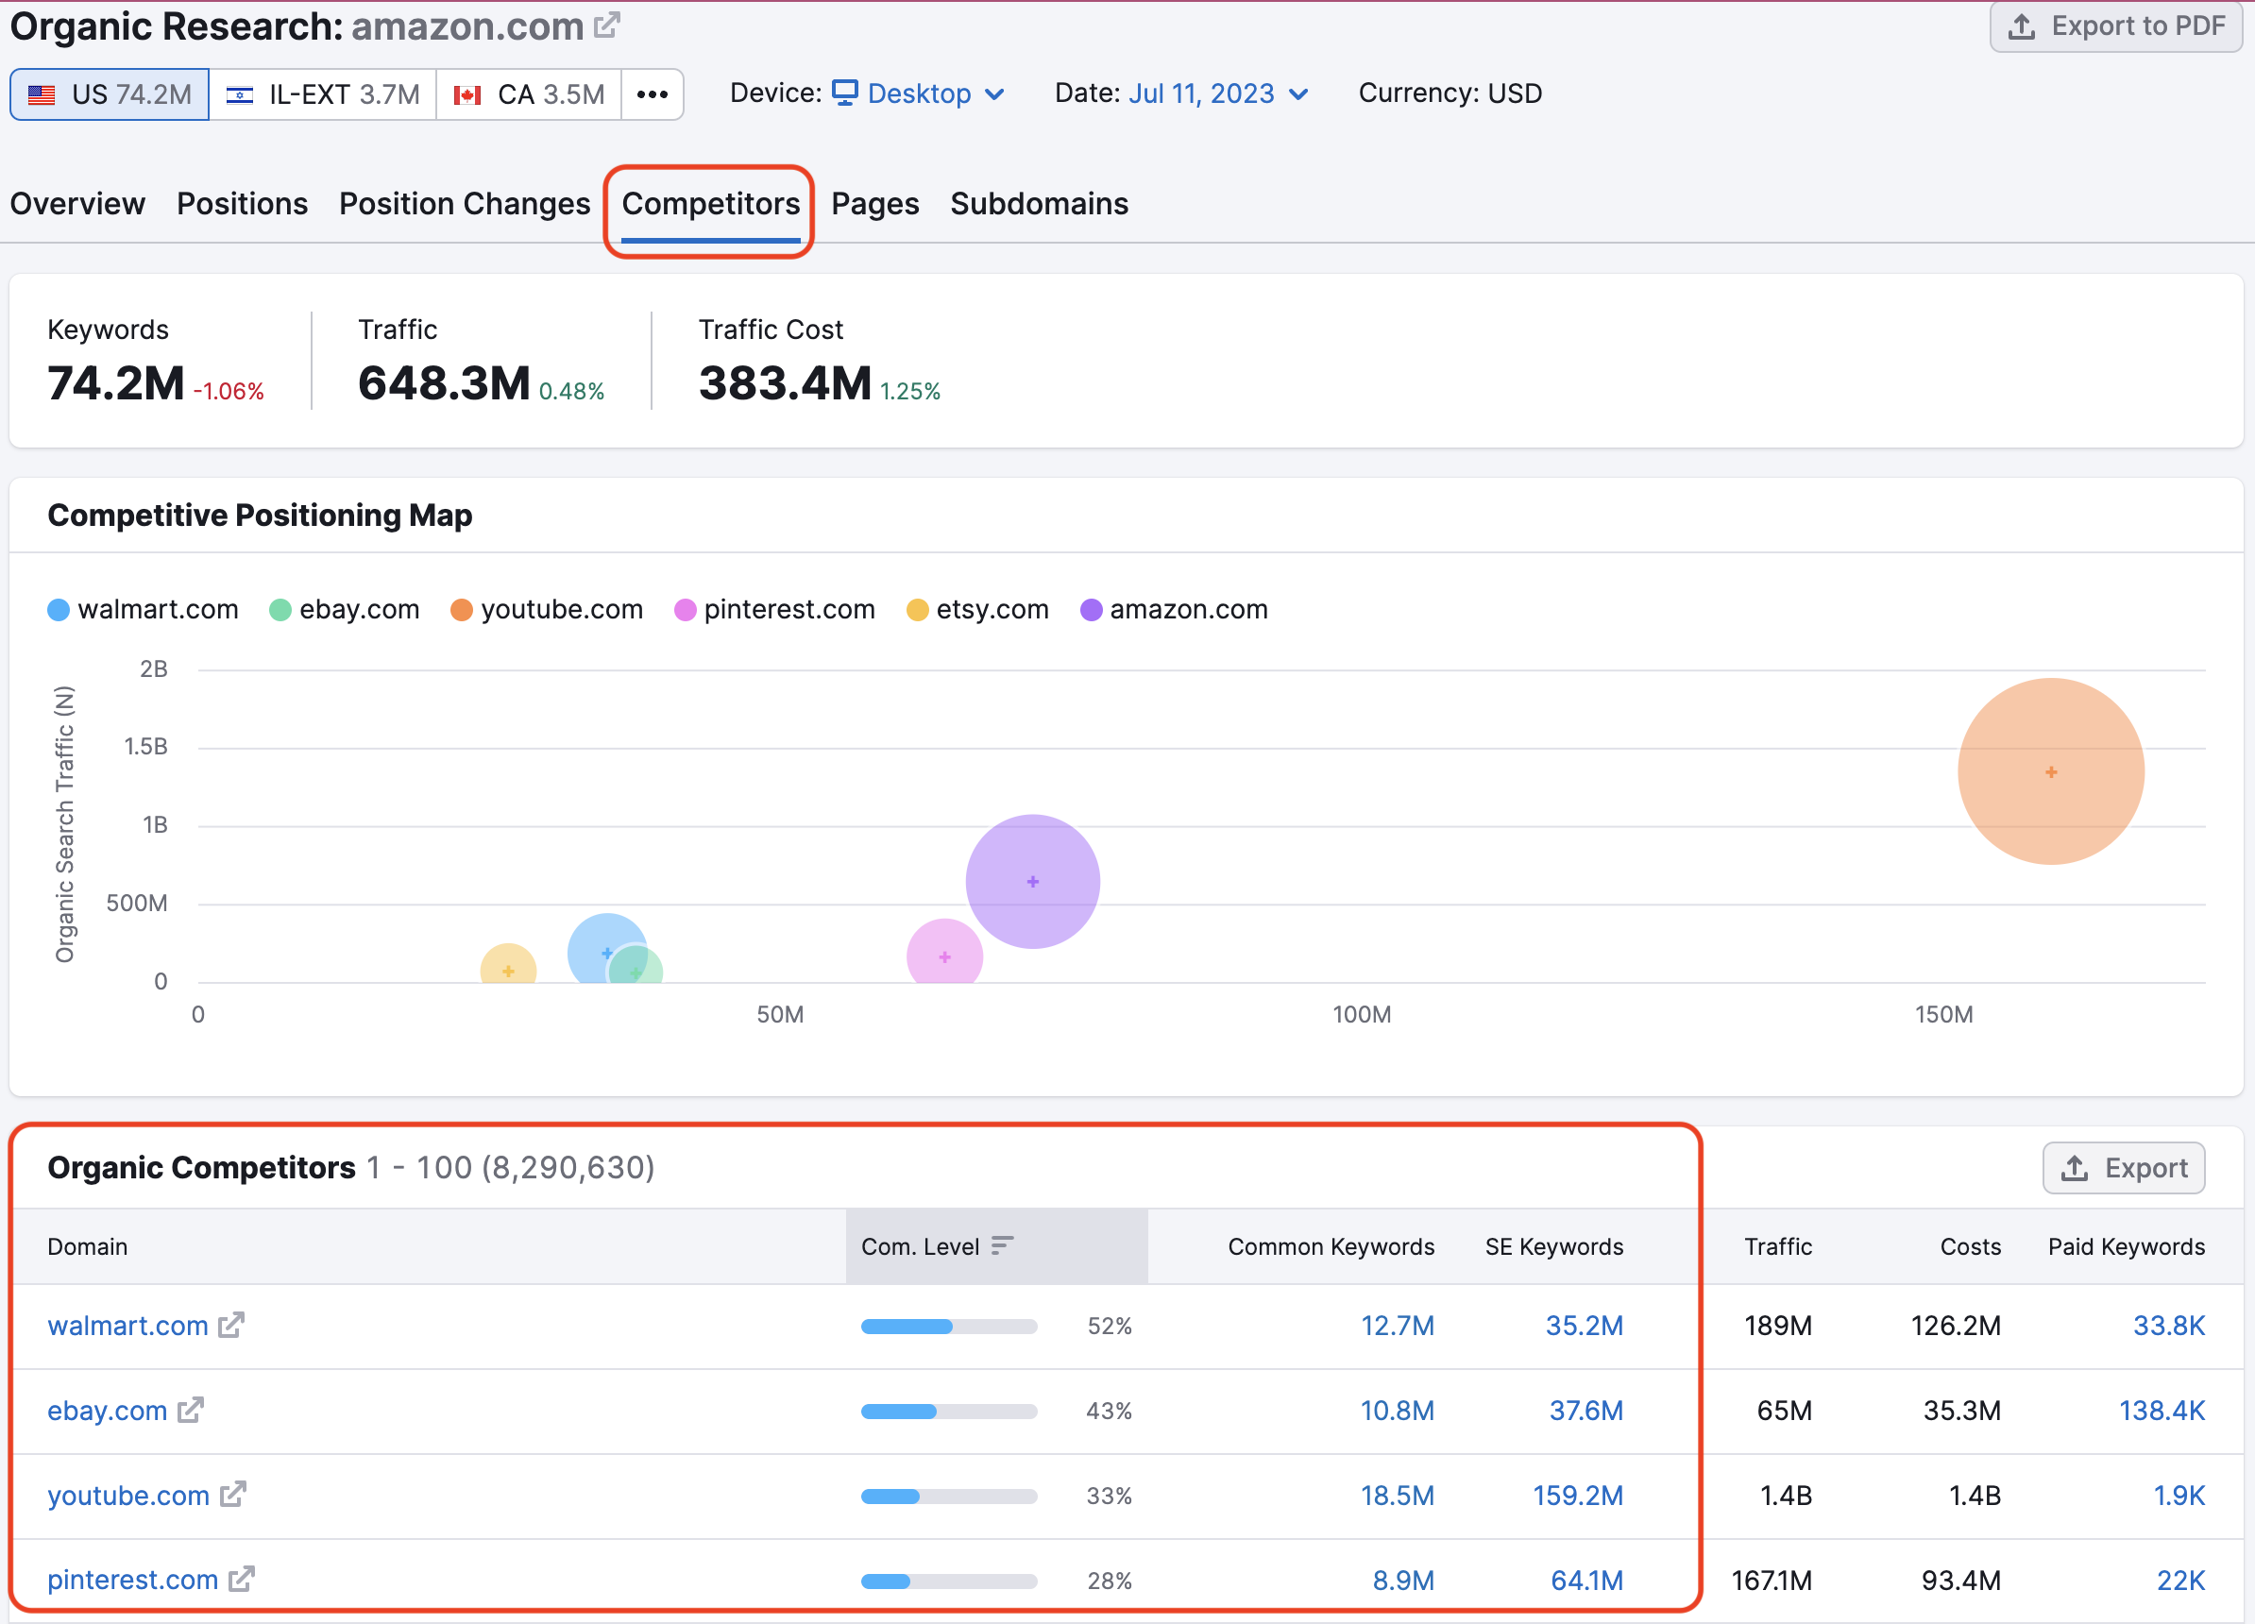Click the large orange youtube.com bubble
The image size is (2255, 1624).
(2049, 771)
